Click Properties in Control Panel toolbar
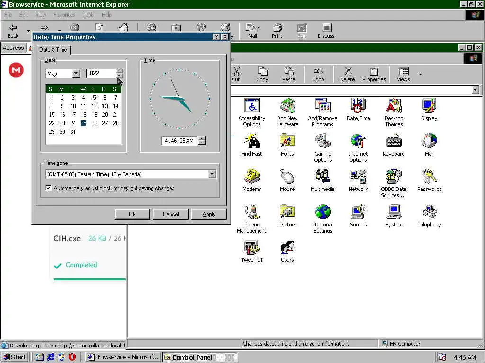This screenshot has height=363, width=485. pyautogui.click(x=374, y=74)
